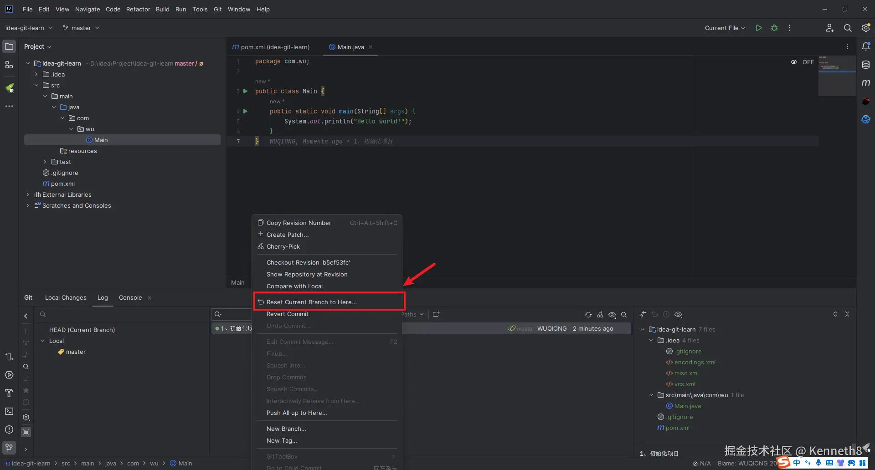875x470 pixels.
Task: Switch to the pom.xml editor tab
Action: coord(271,47)
